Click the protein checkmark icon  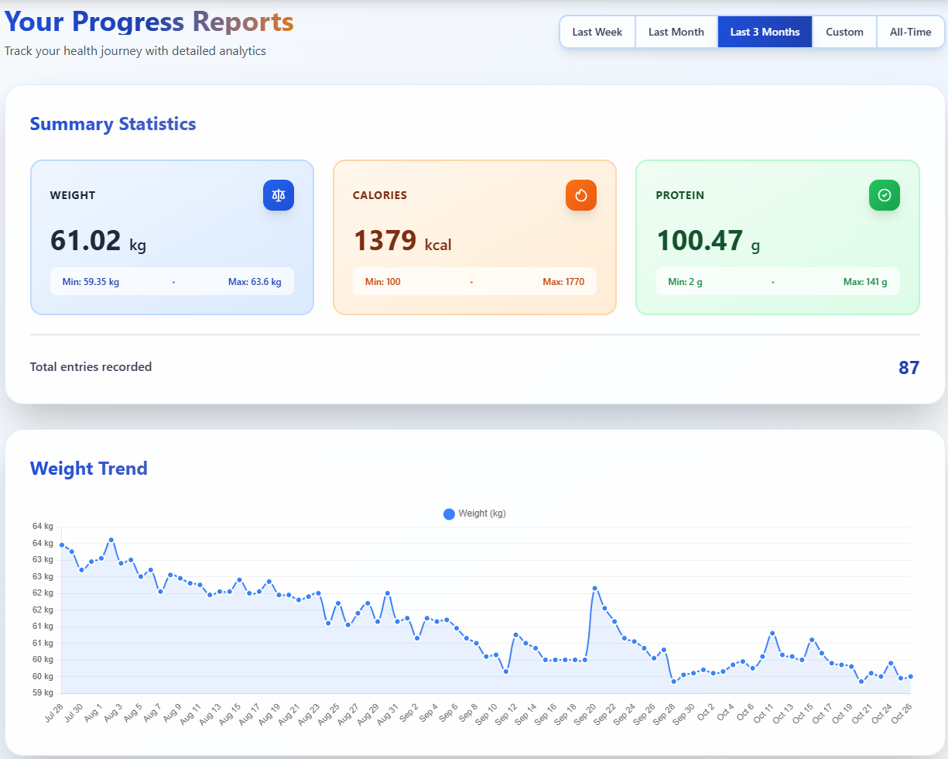click(884, 195)
